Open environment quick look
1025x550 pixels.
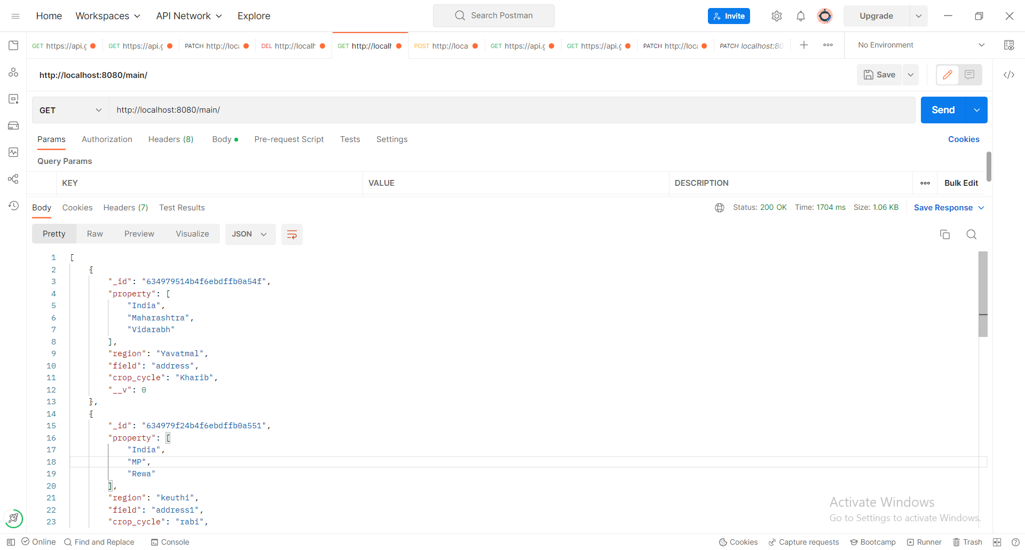pos(1010,45)
